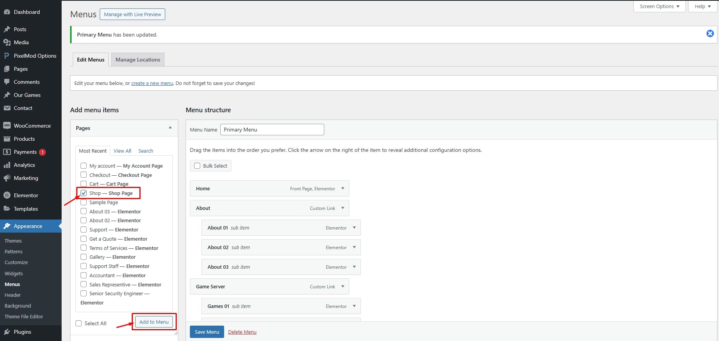This screenshot has width=719, height=341.
Task: Click the Payments dollar icon
Action: pos(7,152)
